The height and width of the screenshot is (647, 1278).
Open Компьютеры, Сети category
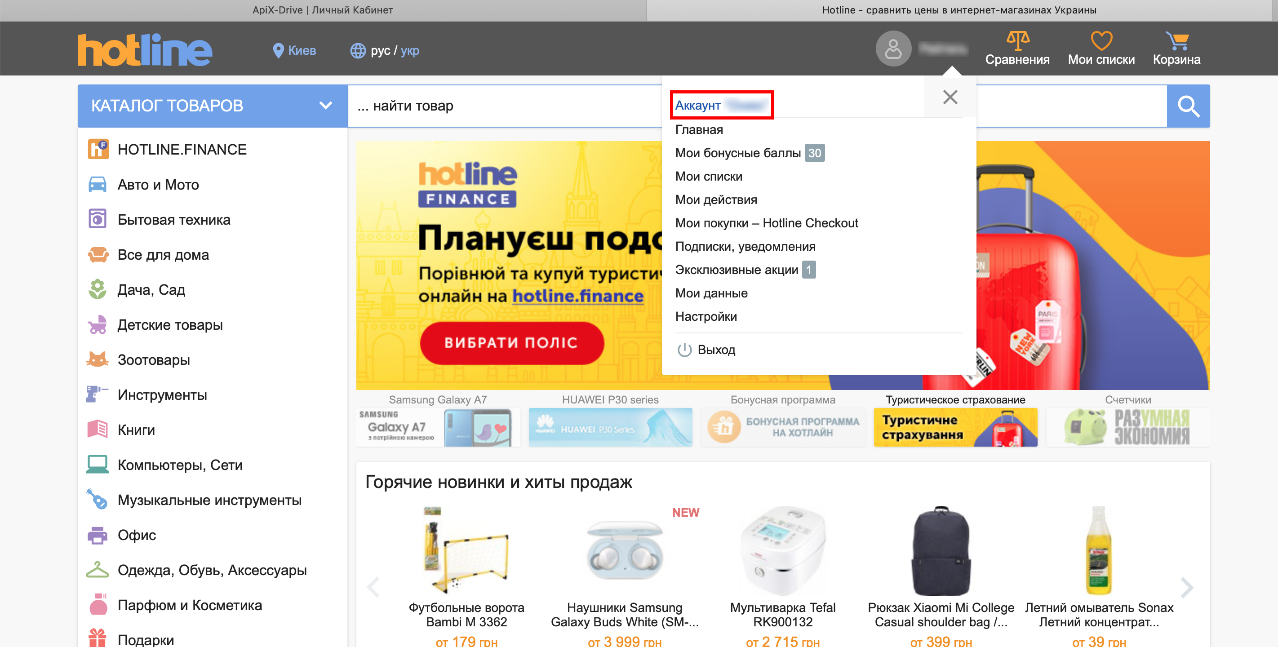[180, 465]
